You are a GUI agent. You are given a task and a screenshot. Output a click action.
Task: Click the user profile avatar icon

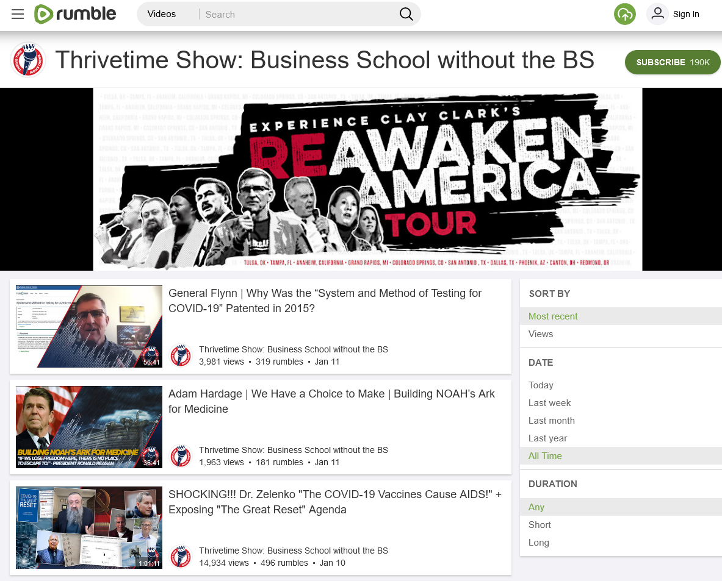pyautogui.click(x=657, y=14)
